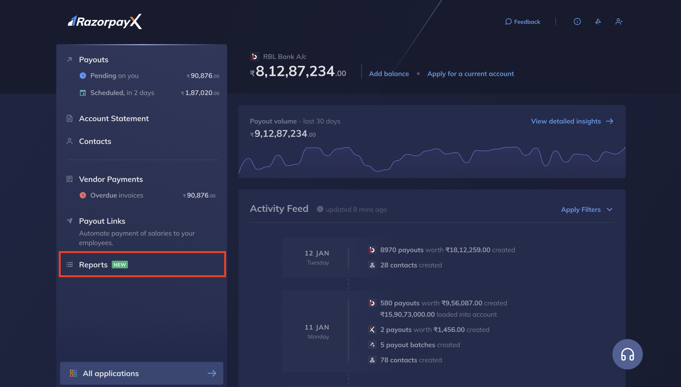Click the 28 contacts created entry
This screenshot has width=681, height=387.
(x=411, y=265)
